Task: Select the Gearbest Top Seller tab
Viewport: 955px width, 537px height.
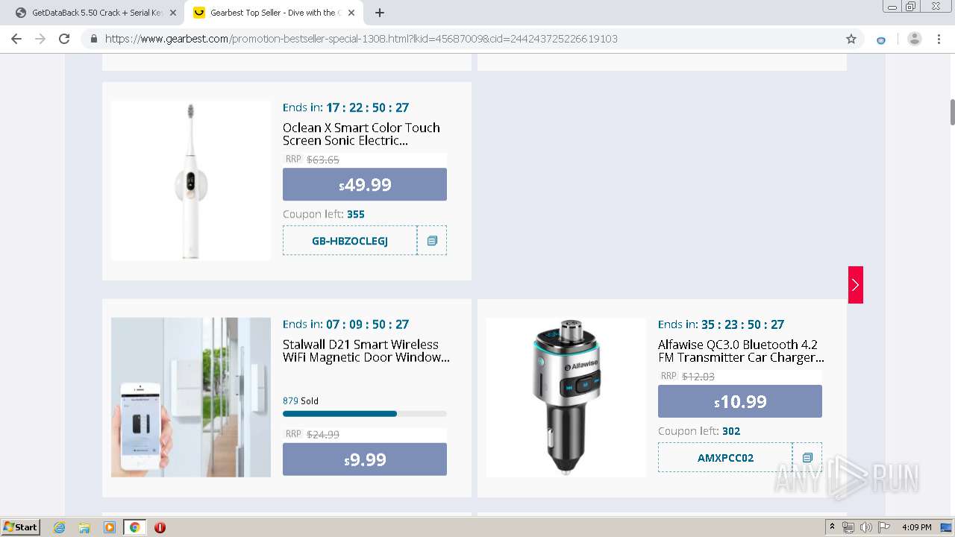Action: [x=274, y=13]
